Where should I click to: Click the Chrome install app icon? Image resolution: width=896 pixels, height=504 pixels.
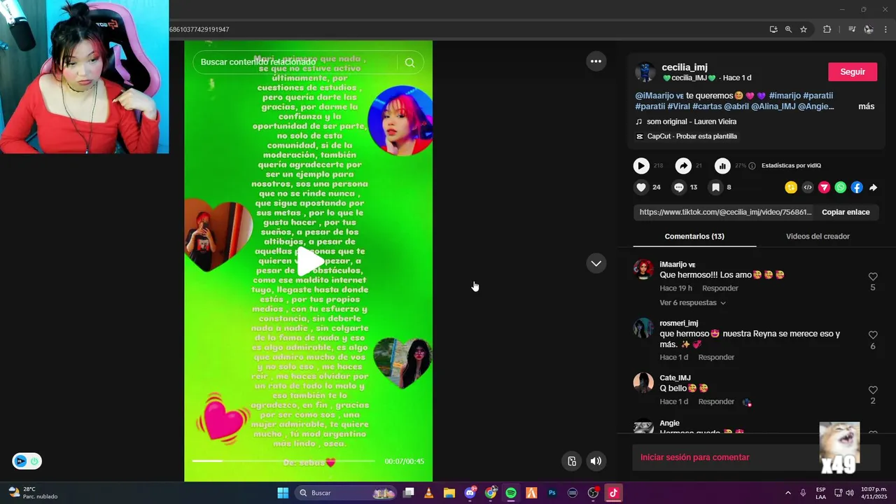pyautogui.click(x=773, y=29)
